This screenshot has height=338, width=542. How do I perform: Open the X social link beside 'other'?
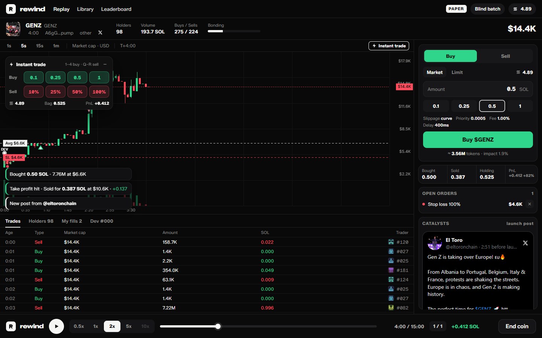tap(100, 33)
